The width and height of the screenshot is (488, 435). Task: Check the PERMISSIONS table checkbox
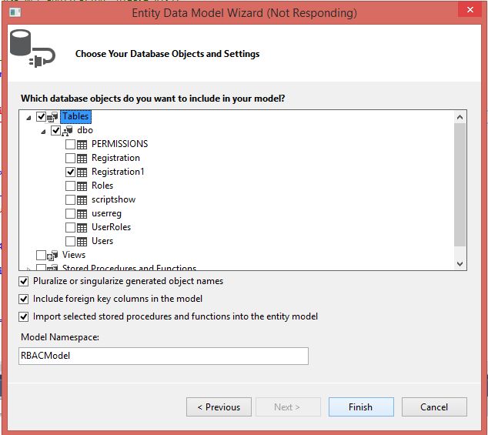[x=70, y=145]
